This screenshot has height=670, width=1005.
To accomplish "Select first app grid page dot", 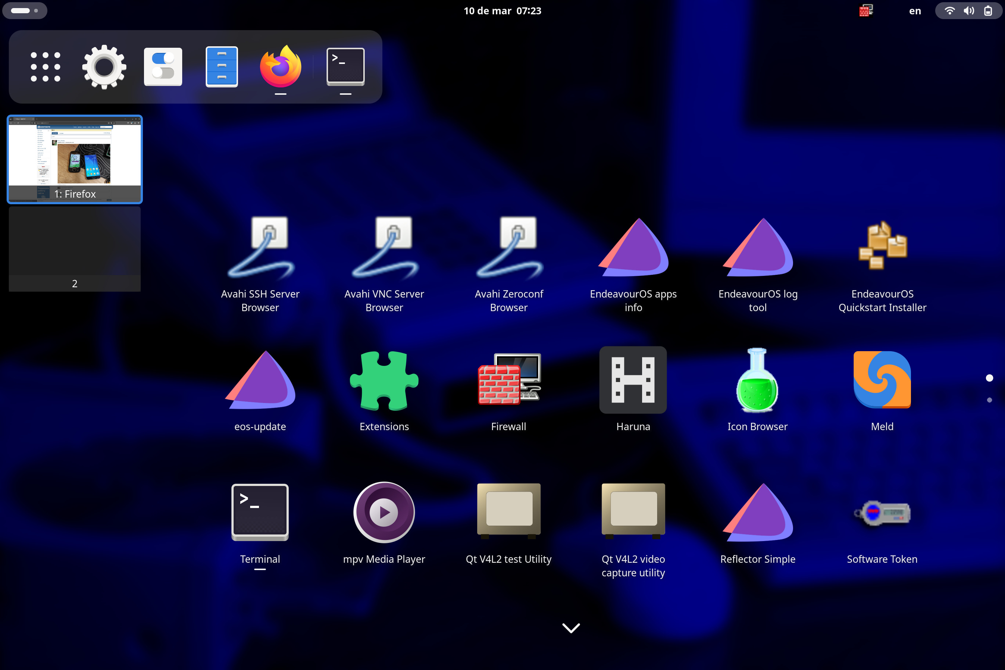I will click(x=989, y=378).
